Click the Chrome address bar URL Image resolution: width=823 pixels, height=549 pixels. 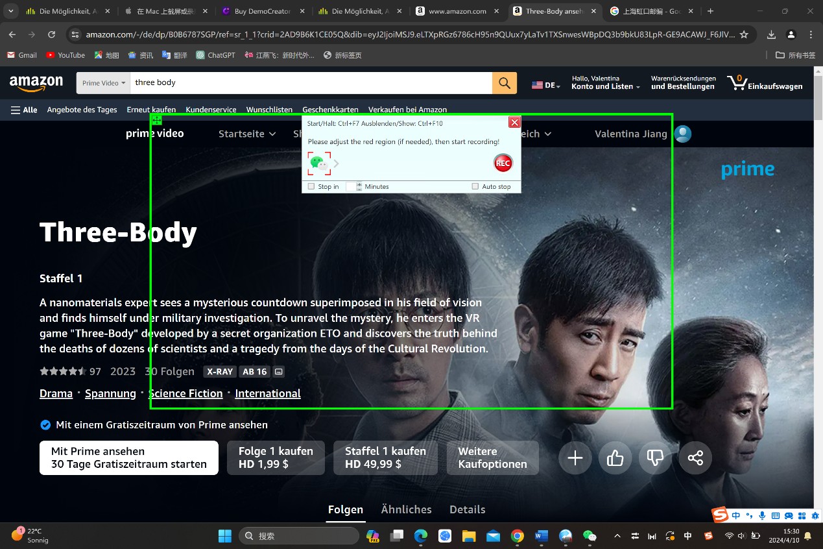[411, 34]
